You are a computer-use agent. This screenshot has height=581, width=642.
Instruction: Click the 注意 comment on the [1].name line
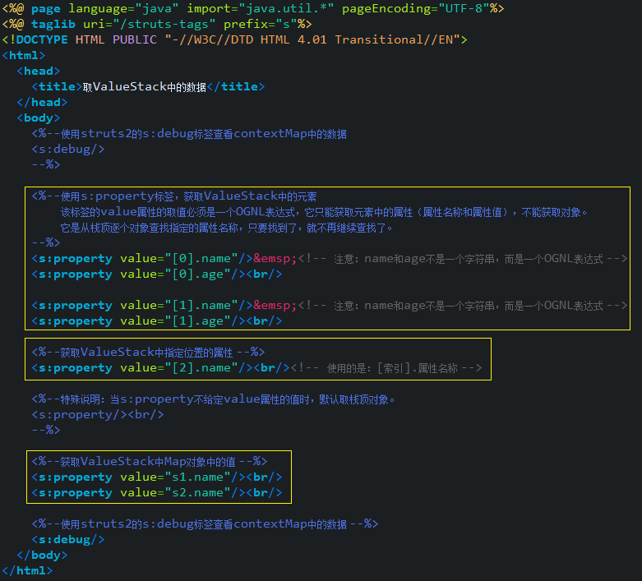[463, 306]
